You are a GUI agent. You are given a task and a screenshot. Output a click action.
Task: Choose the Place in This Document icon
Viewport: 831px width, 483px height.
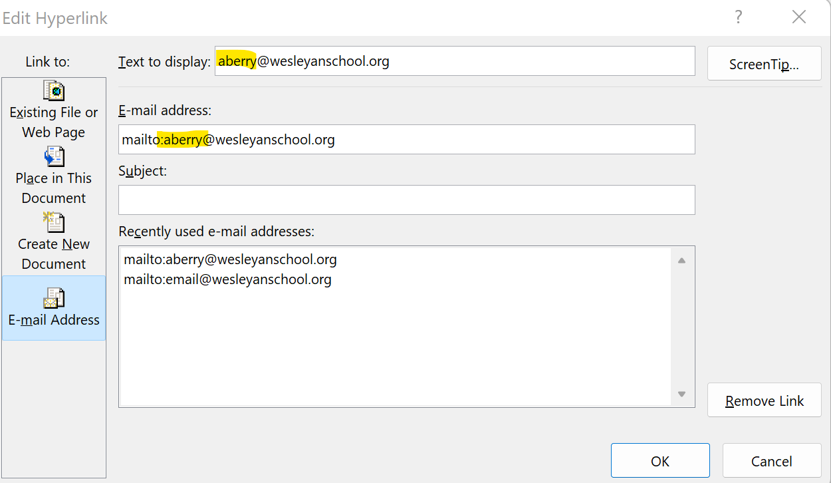tap(54, 157)
